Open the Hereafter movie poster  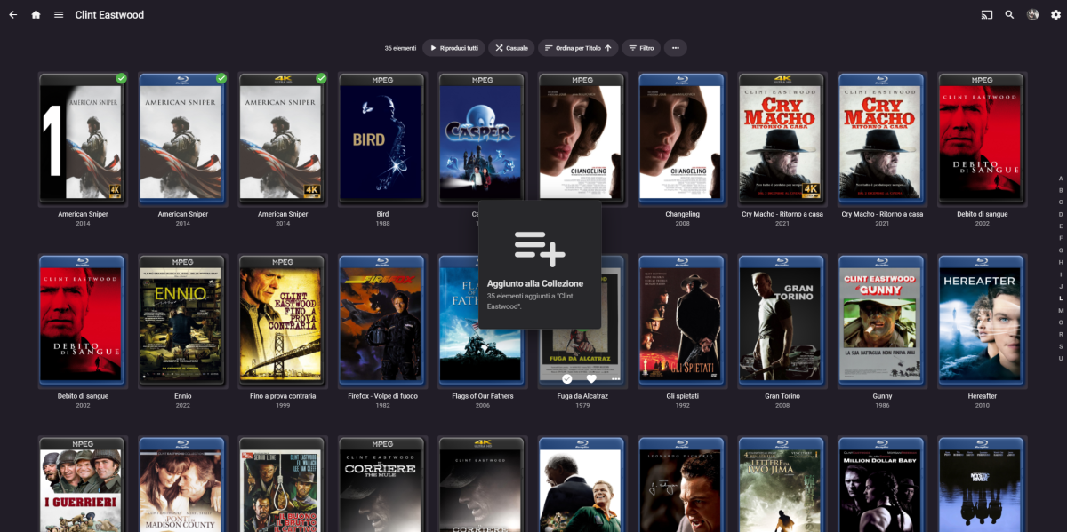pyautogui.click(x=982, y=321)
